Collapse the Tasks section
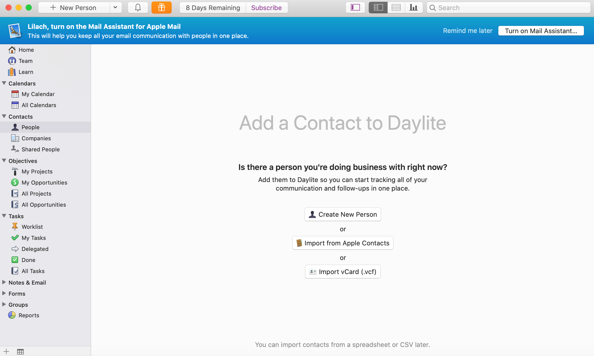Viewport: 594px width, 356px height. pyautogui.click(x=4, y=216)
